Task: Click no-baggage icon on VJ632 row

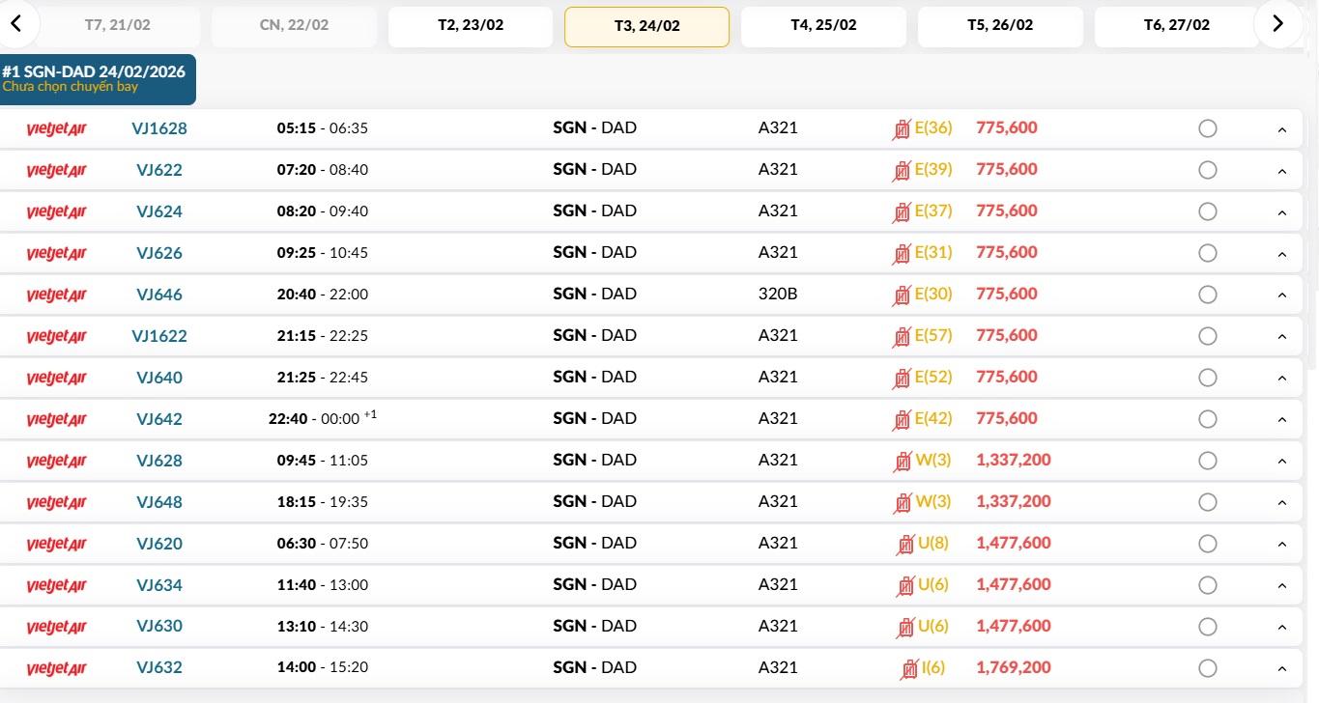Action: pos(908,668)
